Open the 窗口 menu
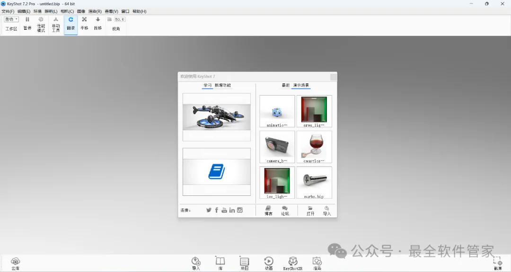The width and height of the screenshot is (511, 272). point(125,11)
